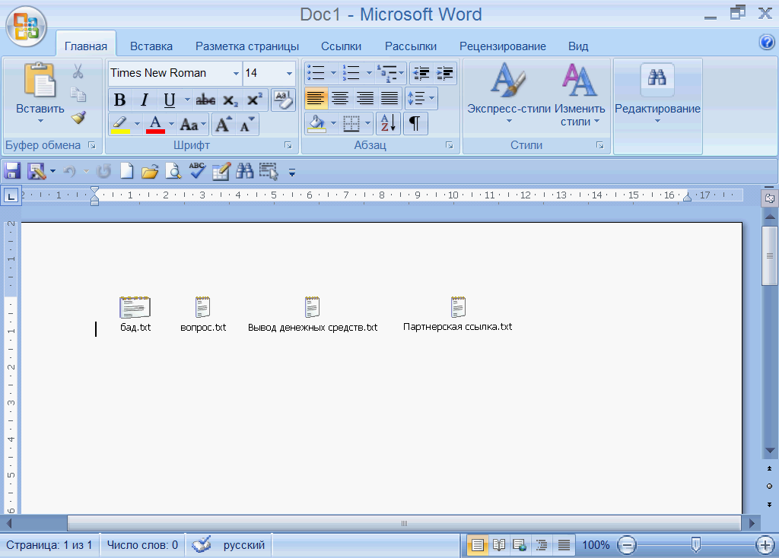Screen dimensions: 779x558
Task: Click the tab selector ruler corner
Action: point(11,195)
